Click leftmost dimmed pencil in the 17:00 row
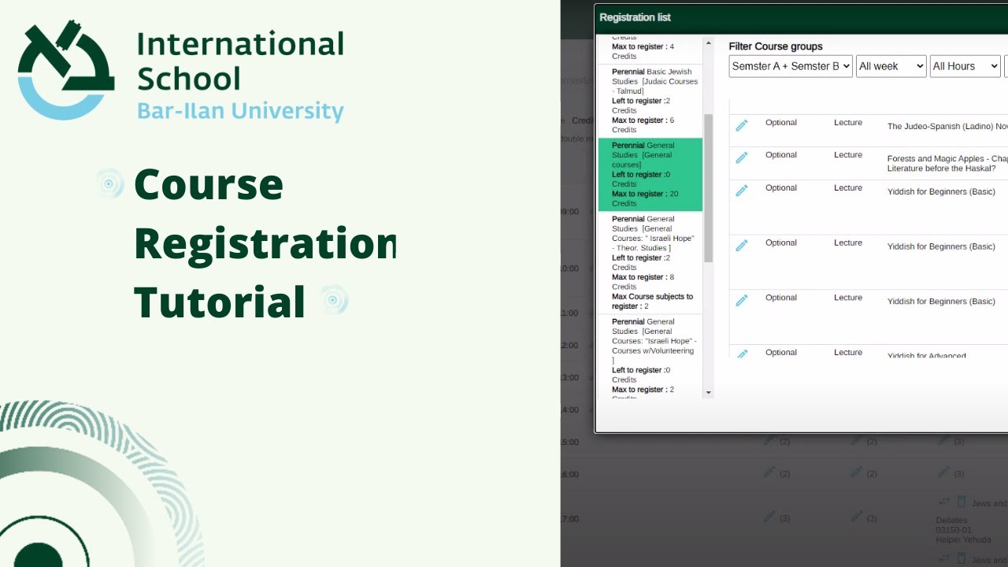This screenshot has width=1008, height=567. pyautogui.click(x=769, y=517)
